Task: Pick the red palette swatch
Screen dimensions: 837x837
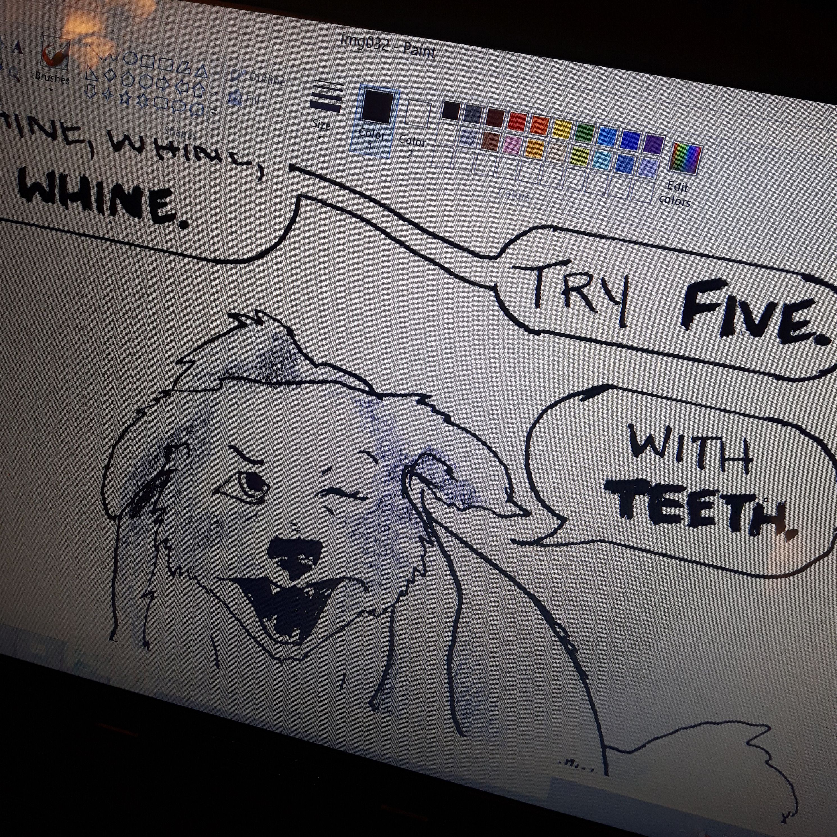Action: click(517, 122)
